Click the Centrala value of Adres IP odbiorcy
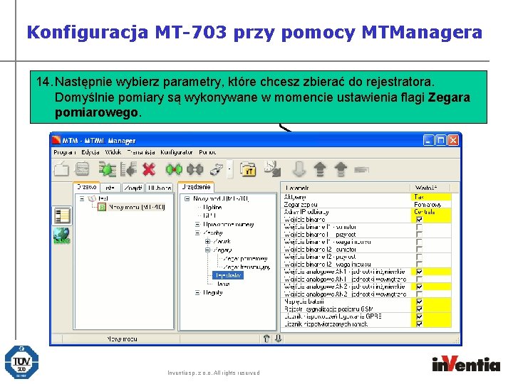Image resolution: width=513 pixels, height=384 pixels. coord(431,212)
